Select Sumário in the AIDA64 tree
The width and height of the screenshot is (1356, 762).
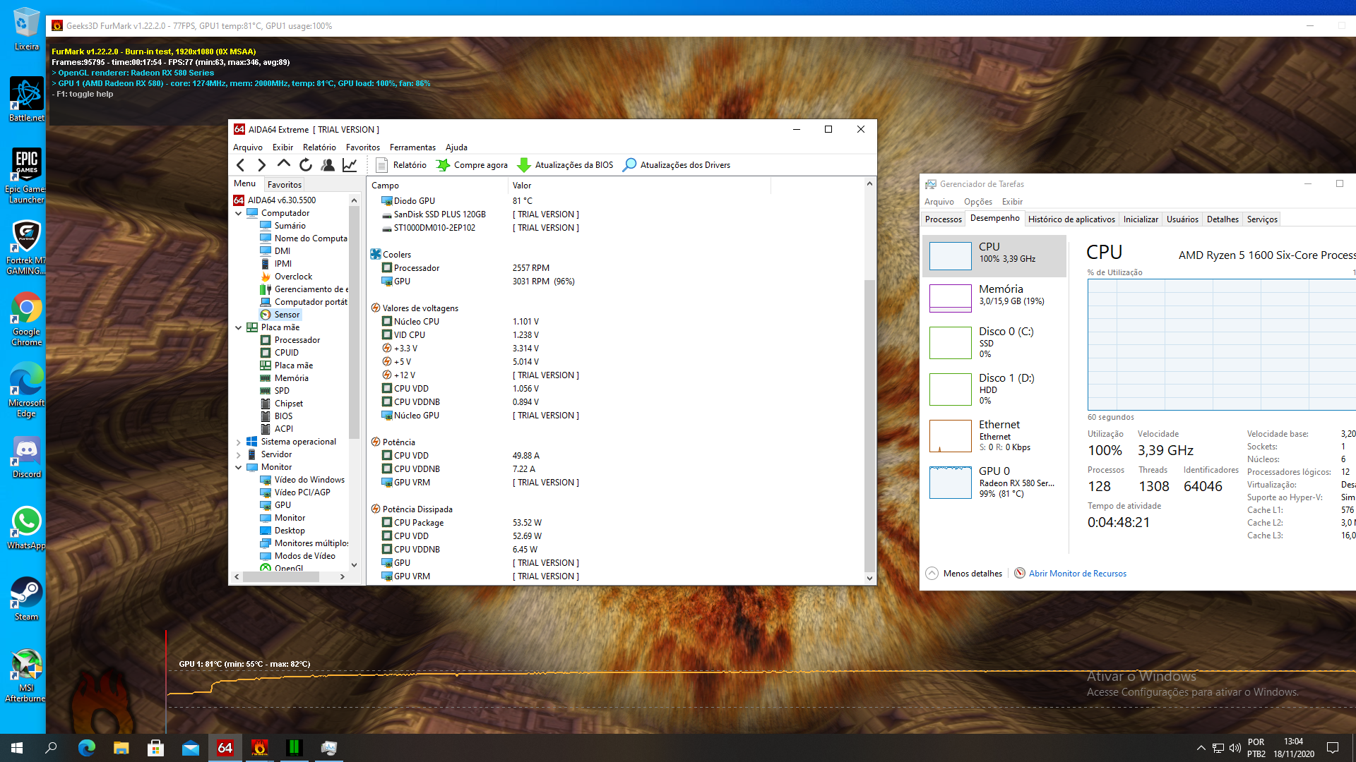coord(282,226)
